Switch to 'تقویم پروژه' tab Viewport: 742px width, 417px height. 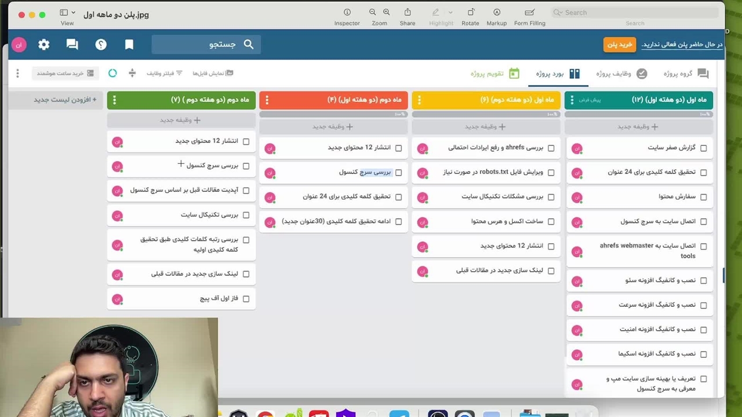point(494,74)
